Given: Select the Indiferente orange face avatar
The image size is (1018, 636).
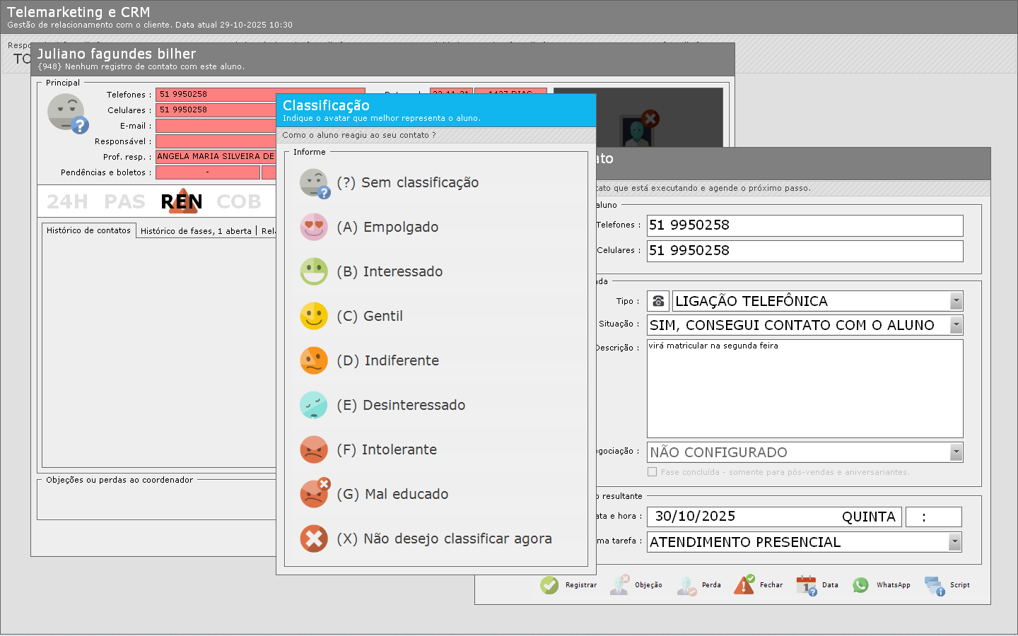Looking at the screenshot, I should point(314,360).
